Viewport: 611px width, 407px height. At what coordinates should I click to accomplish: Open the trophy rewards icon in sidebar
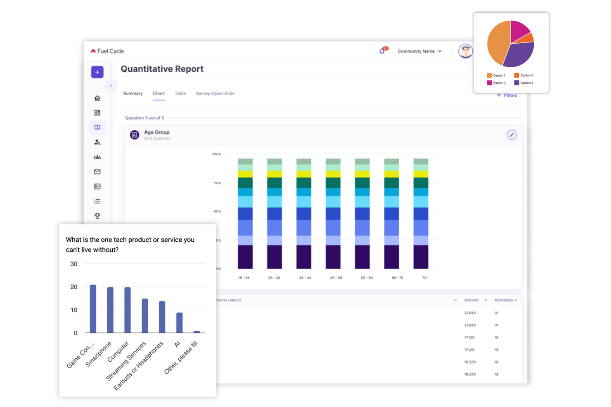(97, 216)
